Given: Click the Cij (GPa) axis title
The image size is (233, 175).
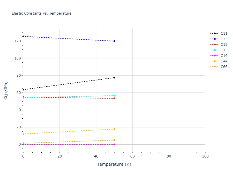Looking at the screenshot, I should [6, 90].
